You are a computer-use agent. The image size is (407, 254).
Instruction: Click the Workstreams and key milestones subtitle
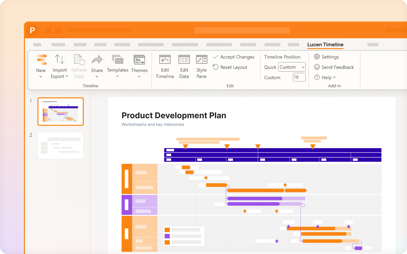click(x=153, y=125)
